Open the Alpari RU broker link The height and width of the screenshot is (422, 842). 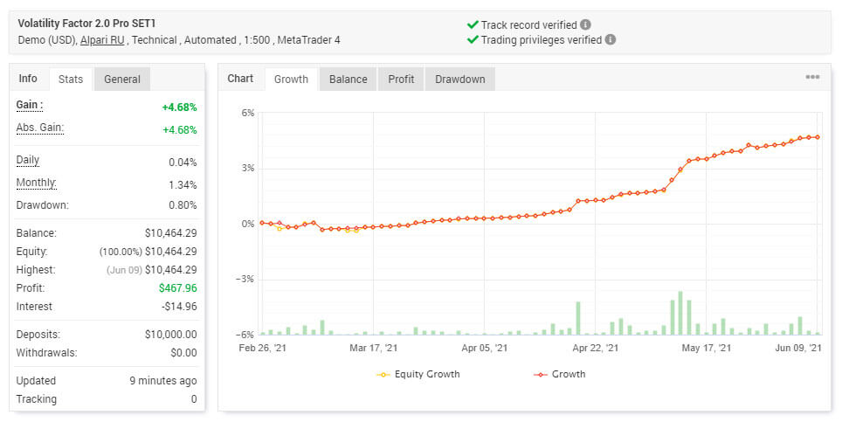click(x=104, y=39)
